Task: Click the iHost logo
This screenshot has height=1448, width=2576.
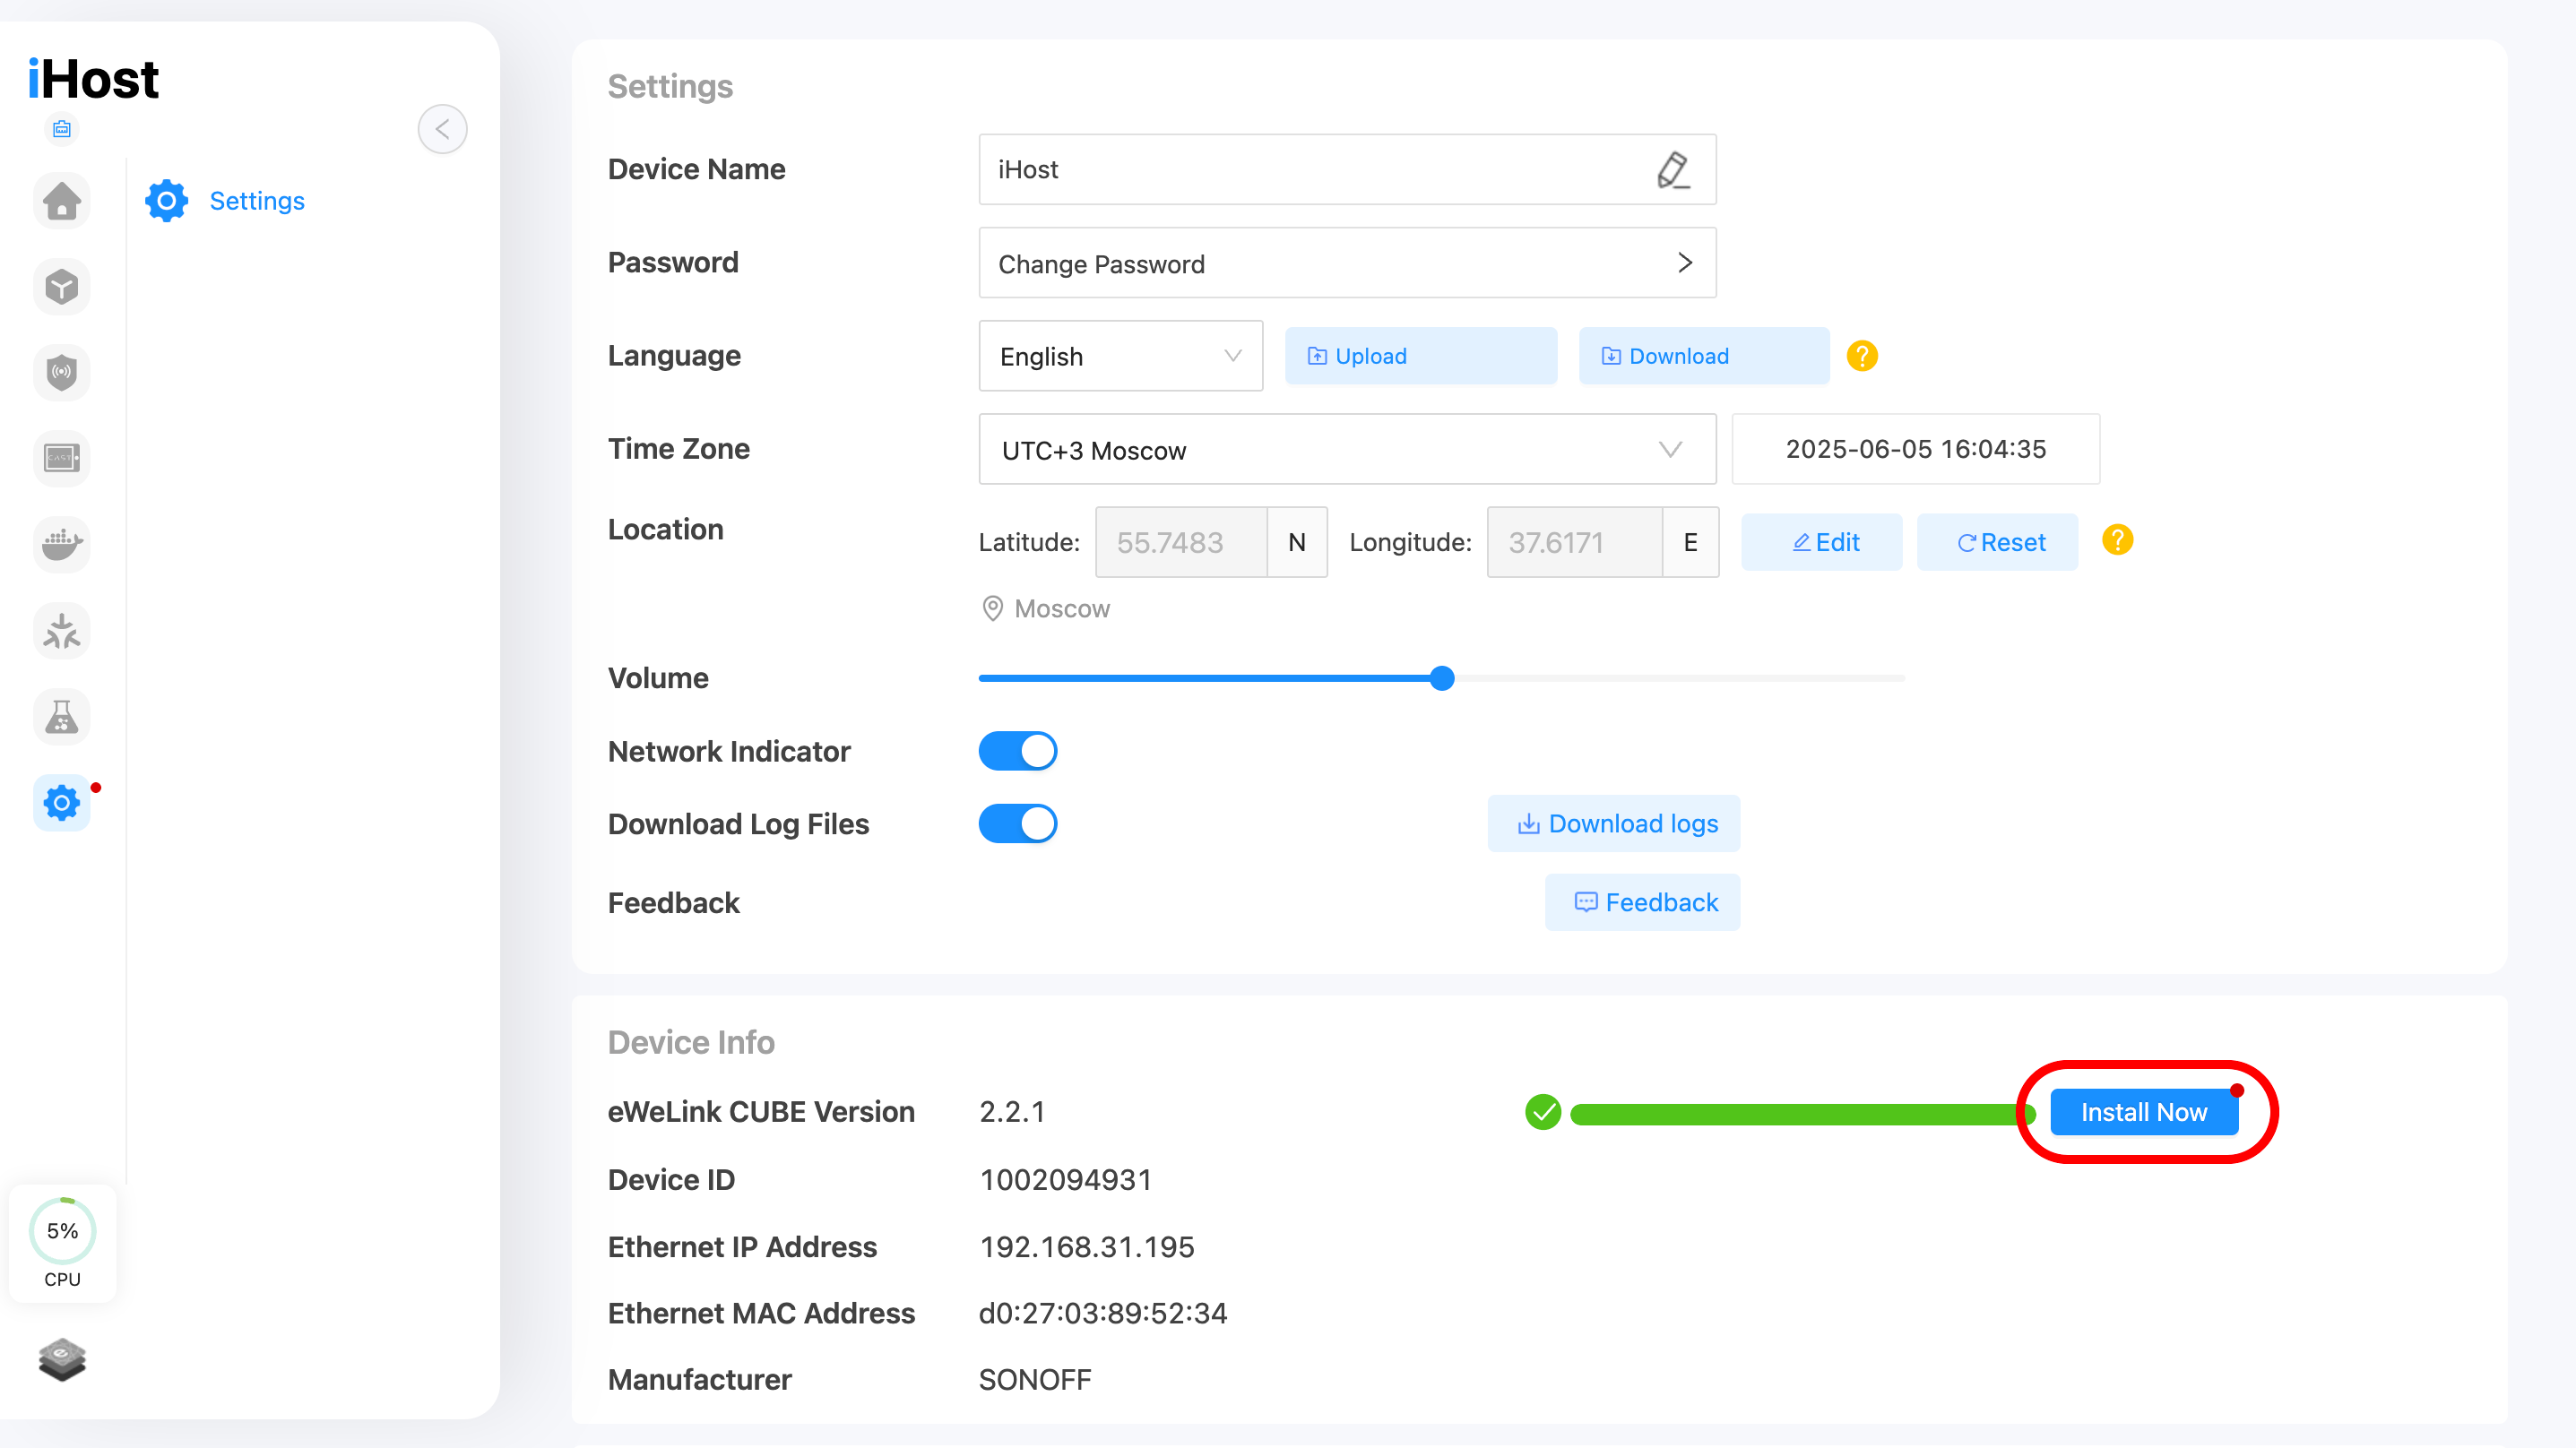Action: point(94,79)
